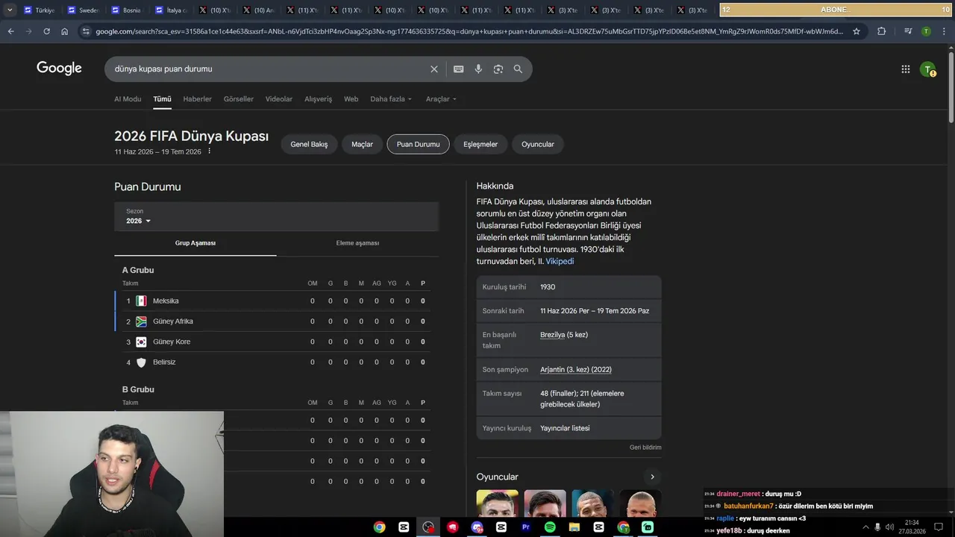Screen dimensions: 955x537
Task: Open the Eşleşmeler chip
Action: (x=480, y=144)
